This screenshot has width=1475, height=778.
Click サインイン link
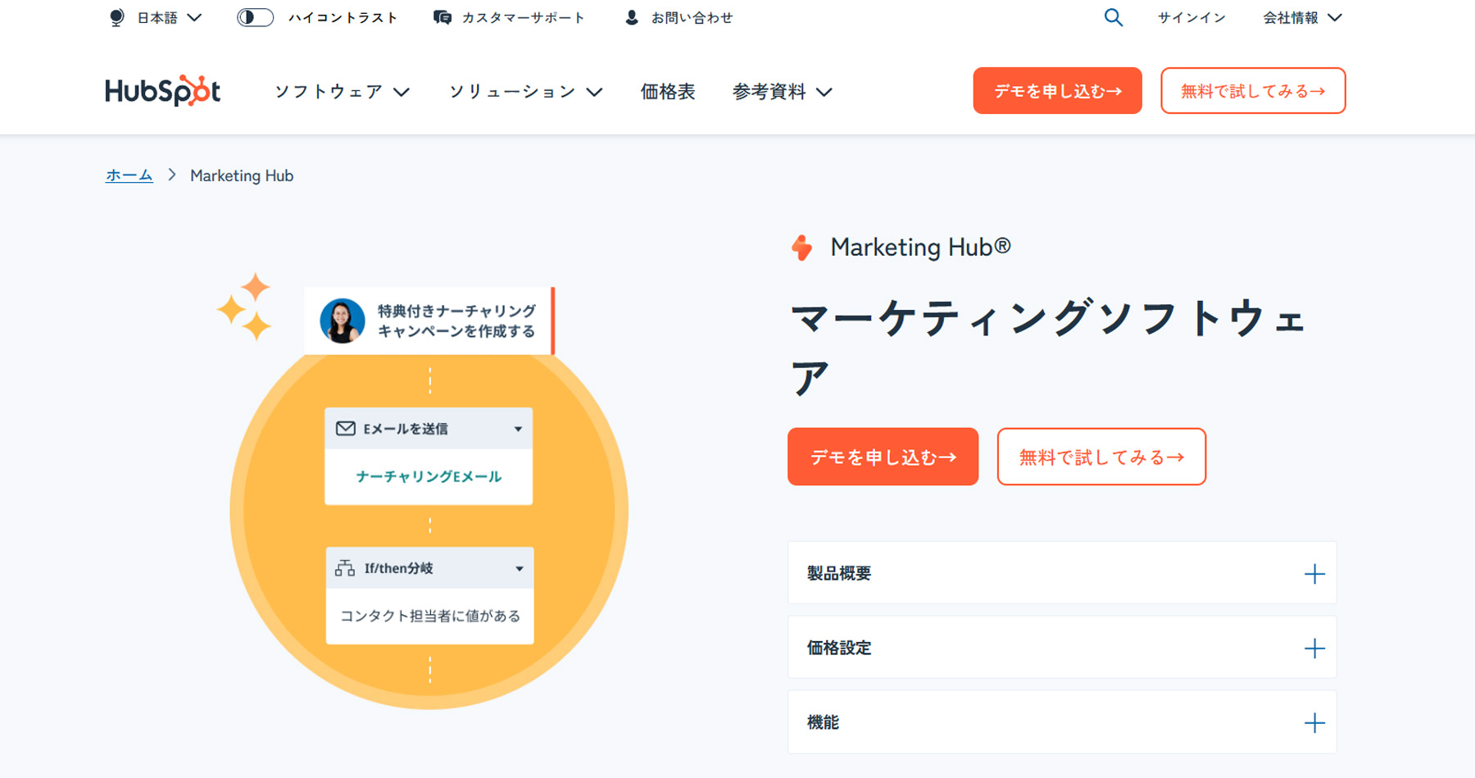click(1191, 17)
